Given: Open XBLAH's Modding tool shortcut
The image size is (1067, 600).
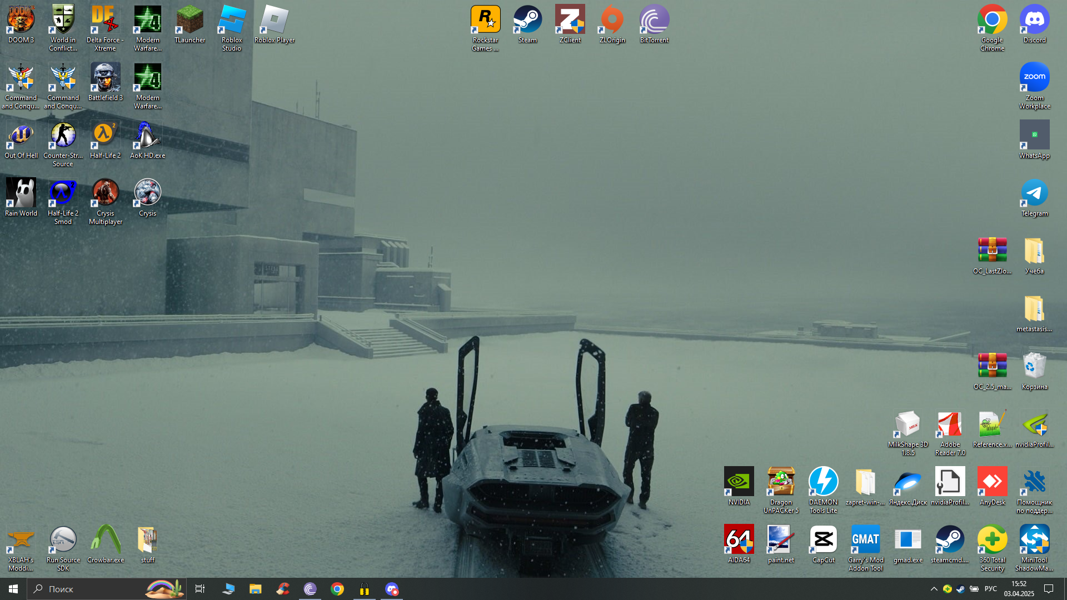Looking at the screenshot, I should 21,549.
